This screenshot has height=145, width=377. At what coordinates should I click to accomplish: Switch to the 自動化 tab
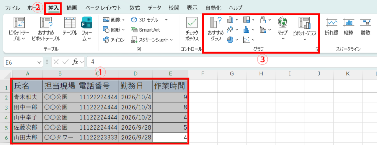click(x=213, y=8)
